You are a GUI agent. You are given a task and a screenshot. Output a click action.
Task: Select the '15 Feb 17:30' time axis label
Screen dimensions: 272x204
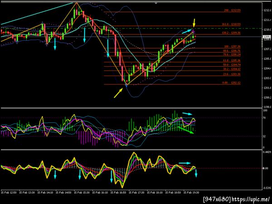(136, 192)
